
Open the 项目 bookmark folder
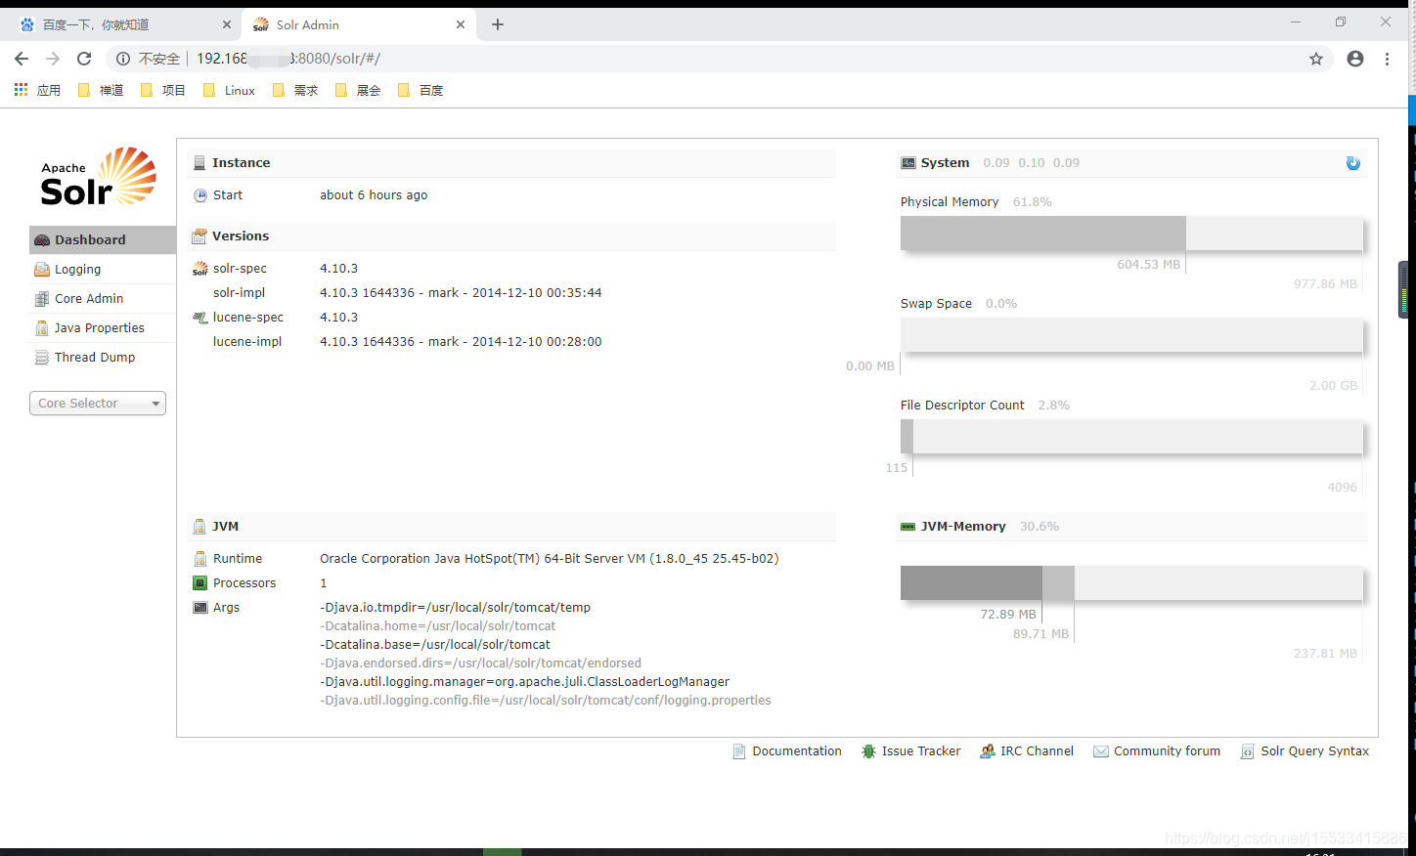pyautogui.click(x=162, y=90)
